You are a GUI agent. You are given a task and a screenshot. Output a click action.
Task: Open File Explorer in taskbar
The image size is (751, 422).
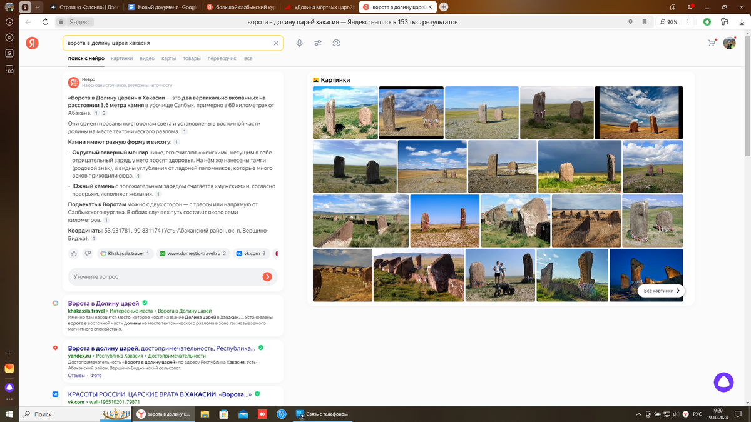click(x=205, y=414)
